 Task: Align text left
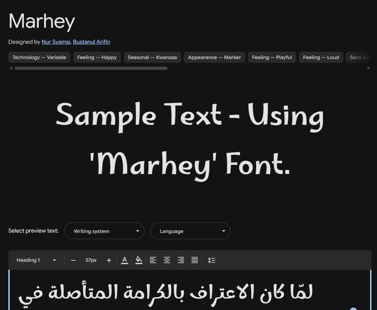pyautogui.click(x=153, y=260)
